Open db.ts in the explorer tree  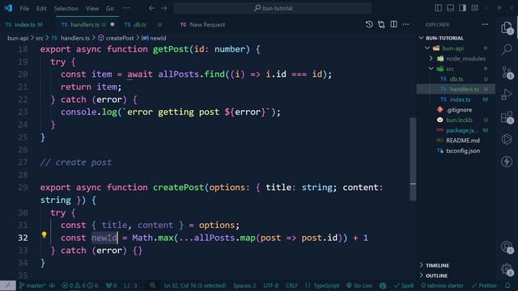456,79
